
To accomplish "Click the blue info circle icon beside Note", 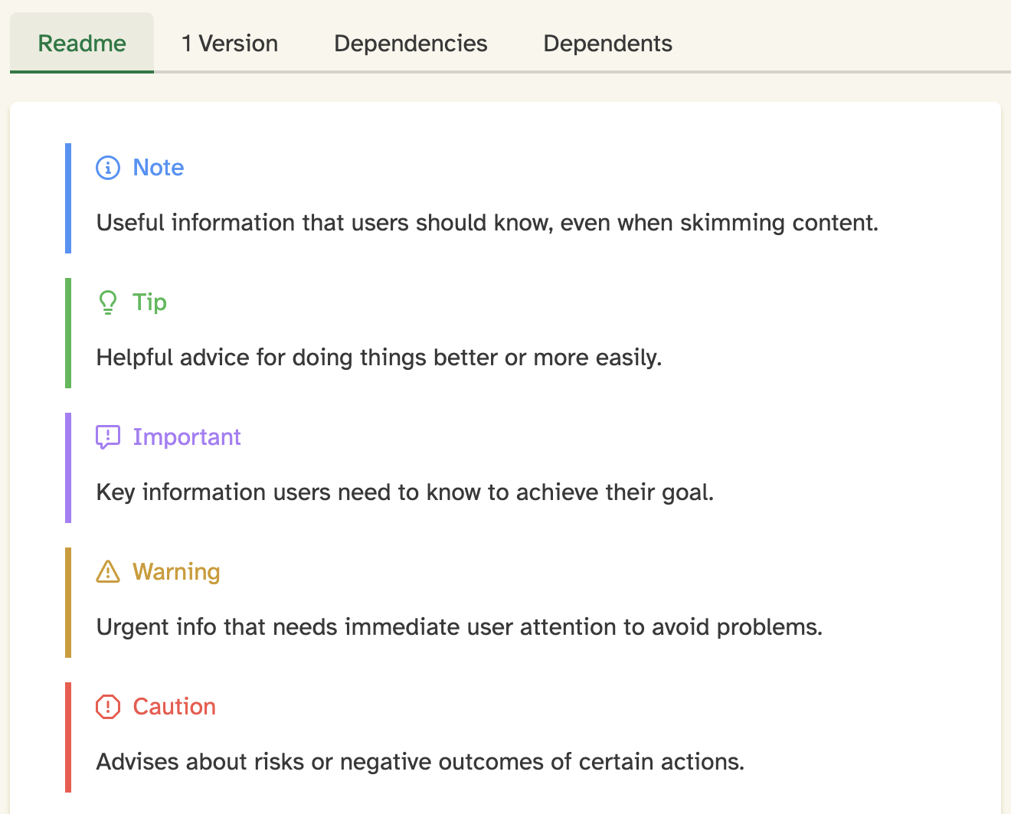I will [x=108, y=168].
